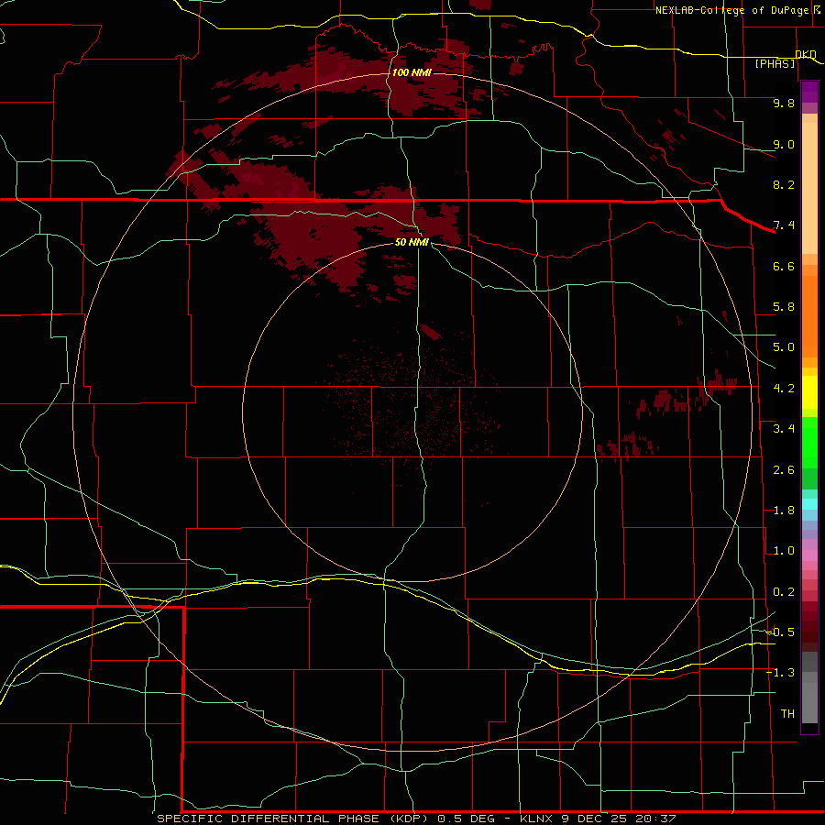Click the 50 NMI range ring label
Screen dimensions: 825x825
pyautogui.click(x=412, y=242)
